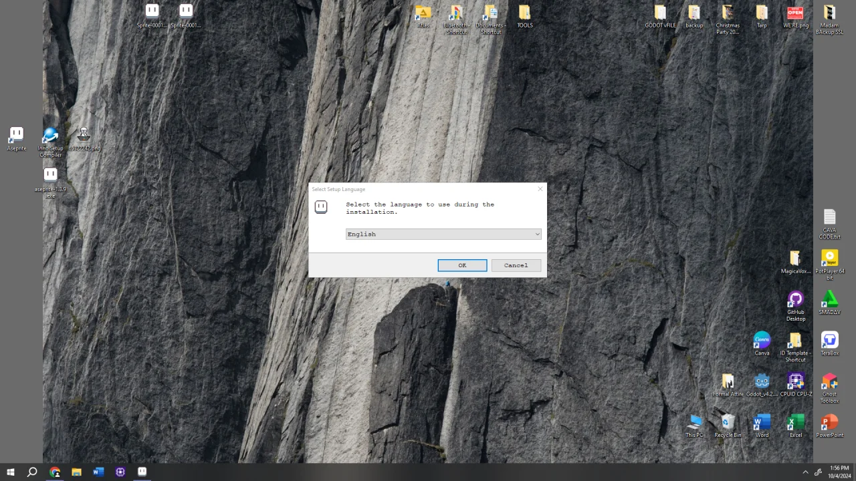The height and width of the screenshot is (481, 856).
Task: Open taskbar Search
Action: (32, 472)
